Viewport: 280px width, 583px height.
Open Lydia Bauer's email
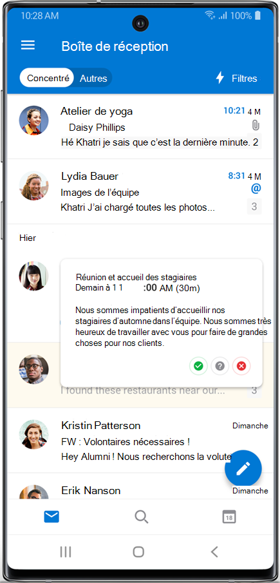(x=140, y=191)
